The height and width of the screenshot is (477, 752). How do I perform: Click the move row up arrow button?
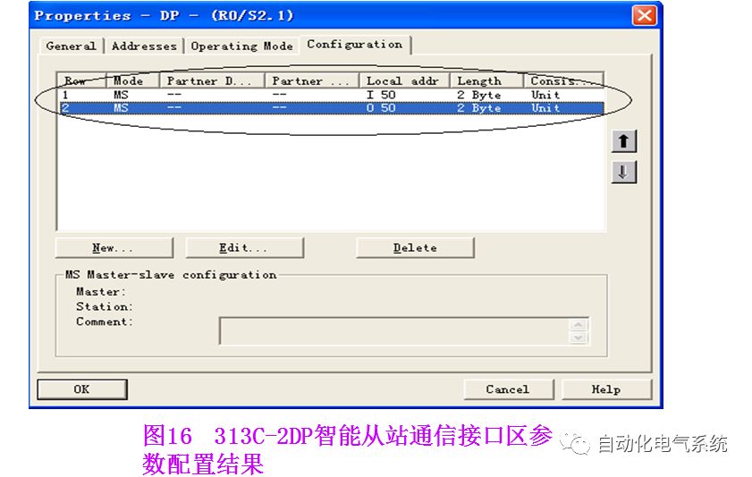(624, 141)
